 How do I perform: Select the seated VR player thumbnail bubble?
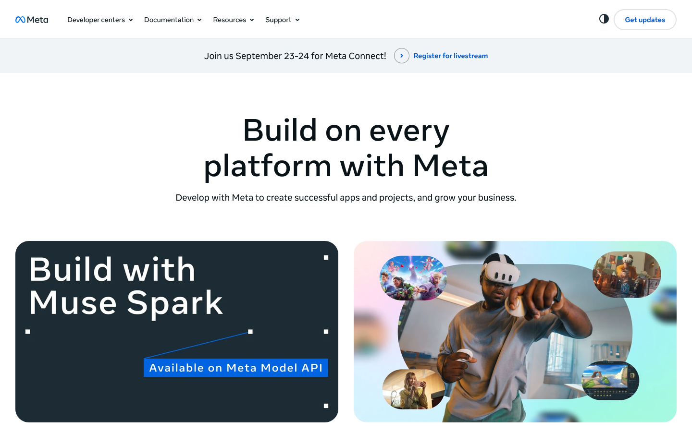click(627, 274)
